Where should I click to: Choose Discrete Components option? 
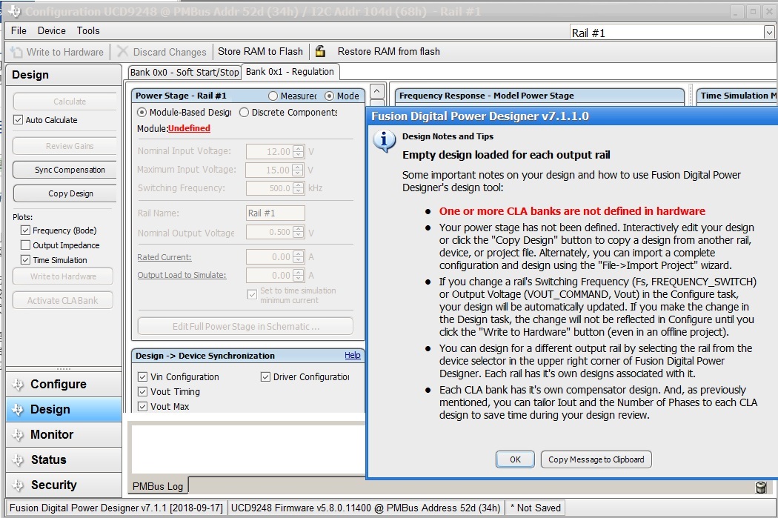pyautogui.click(x=244, y=113)
